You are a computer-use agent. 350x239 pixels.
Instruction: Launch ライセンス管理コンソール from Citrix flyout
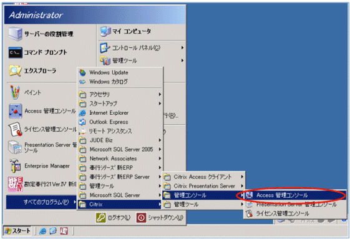pos(295,213)
